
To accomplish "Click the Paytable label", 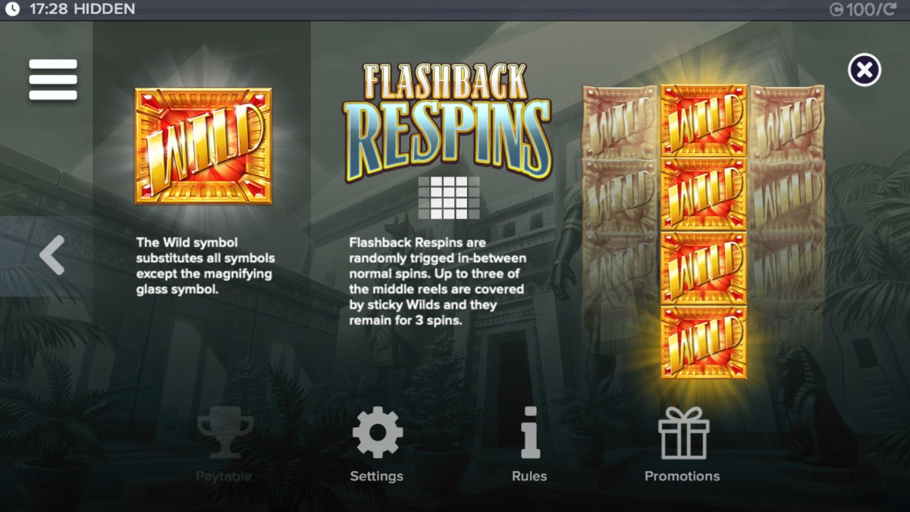I will point(224,476).
